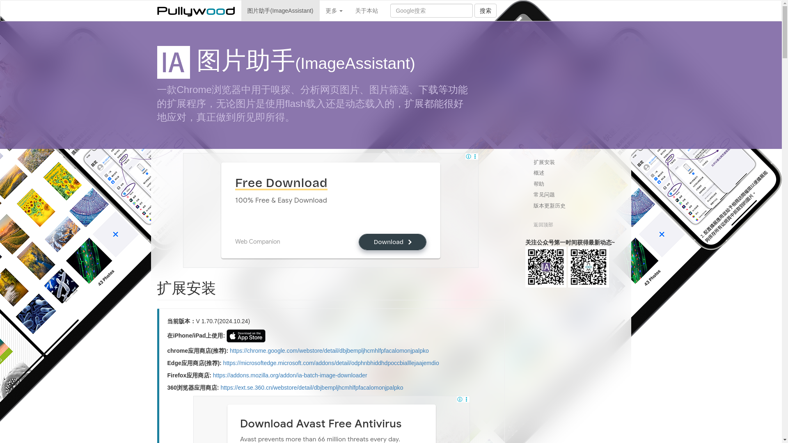The width and height of the screenshot is (788, 443).
Task: Click the Download button in the Web Companion ad
Action: pyautogui.click(x=392, y=242)
